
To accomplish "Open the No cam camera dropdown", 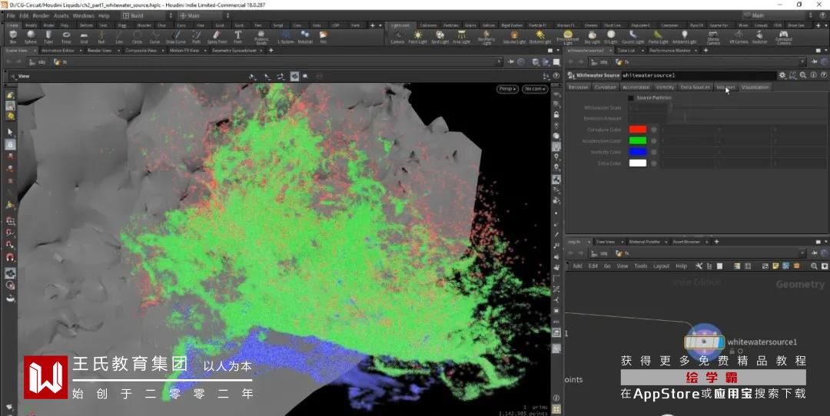I will pos(535,89).
